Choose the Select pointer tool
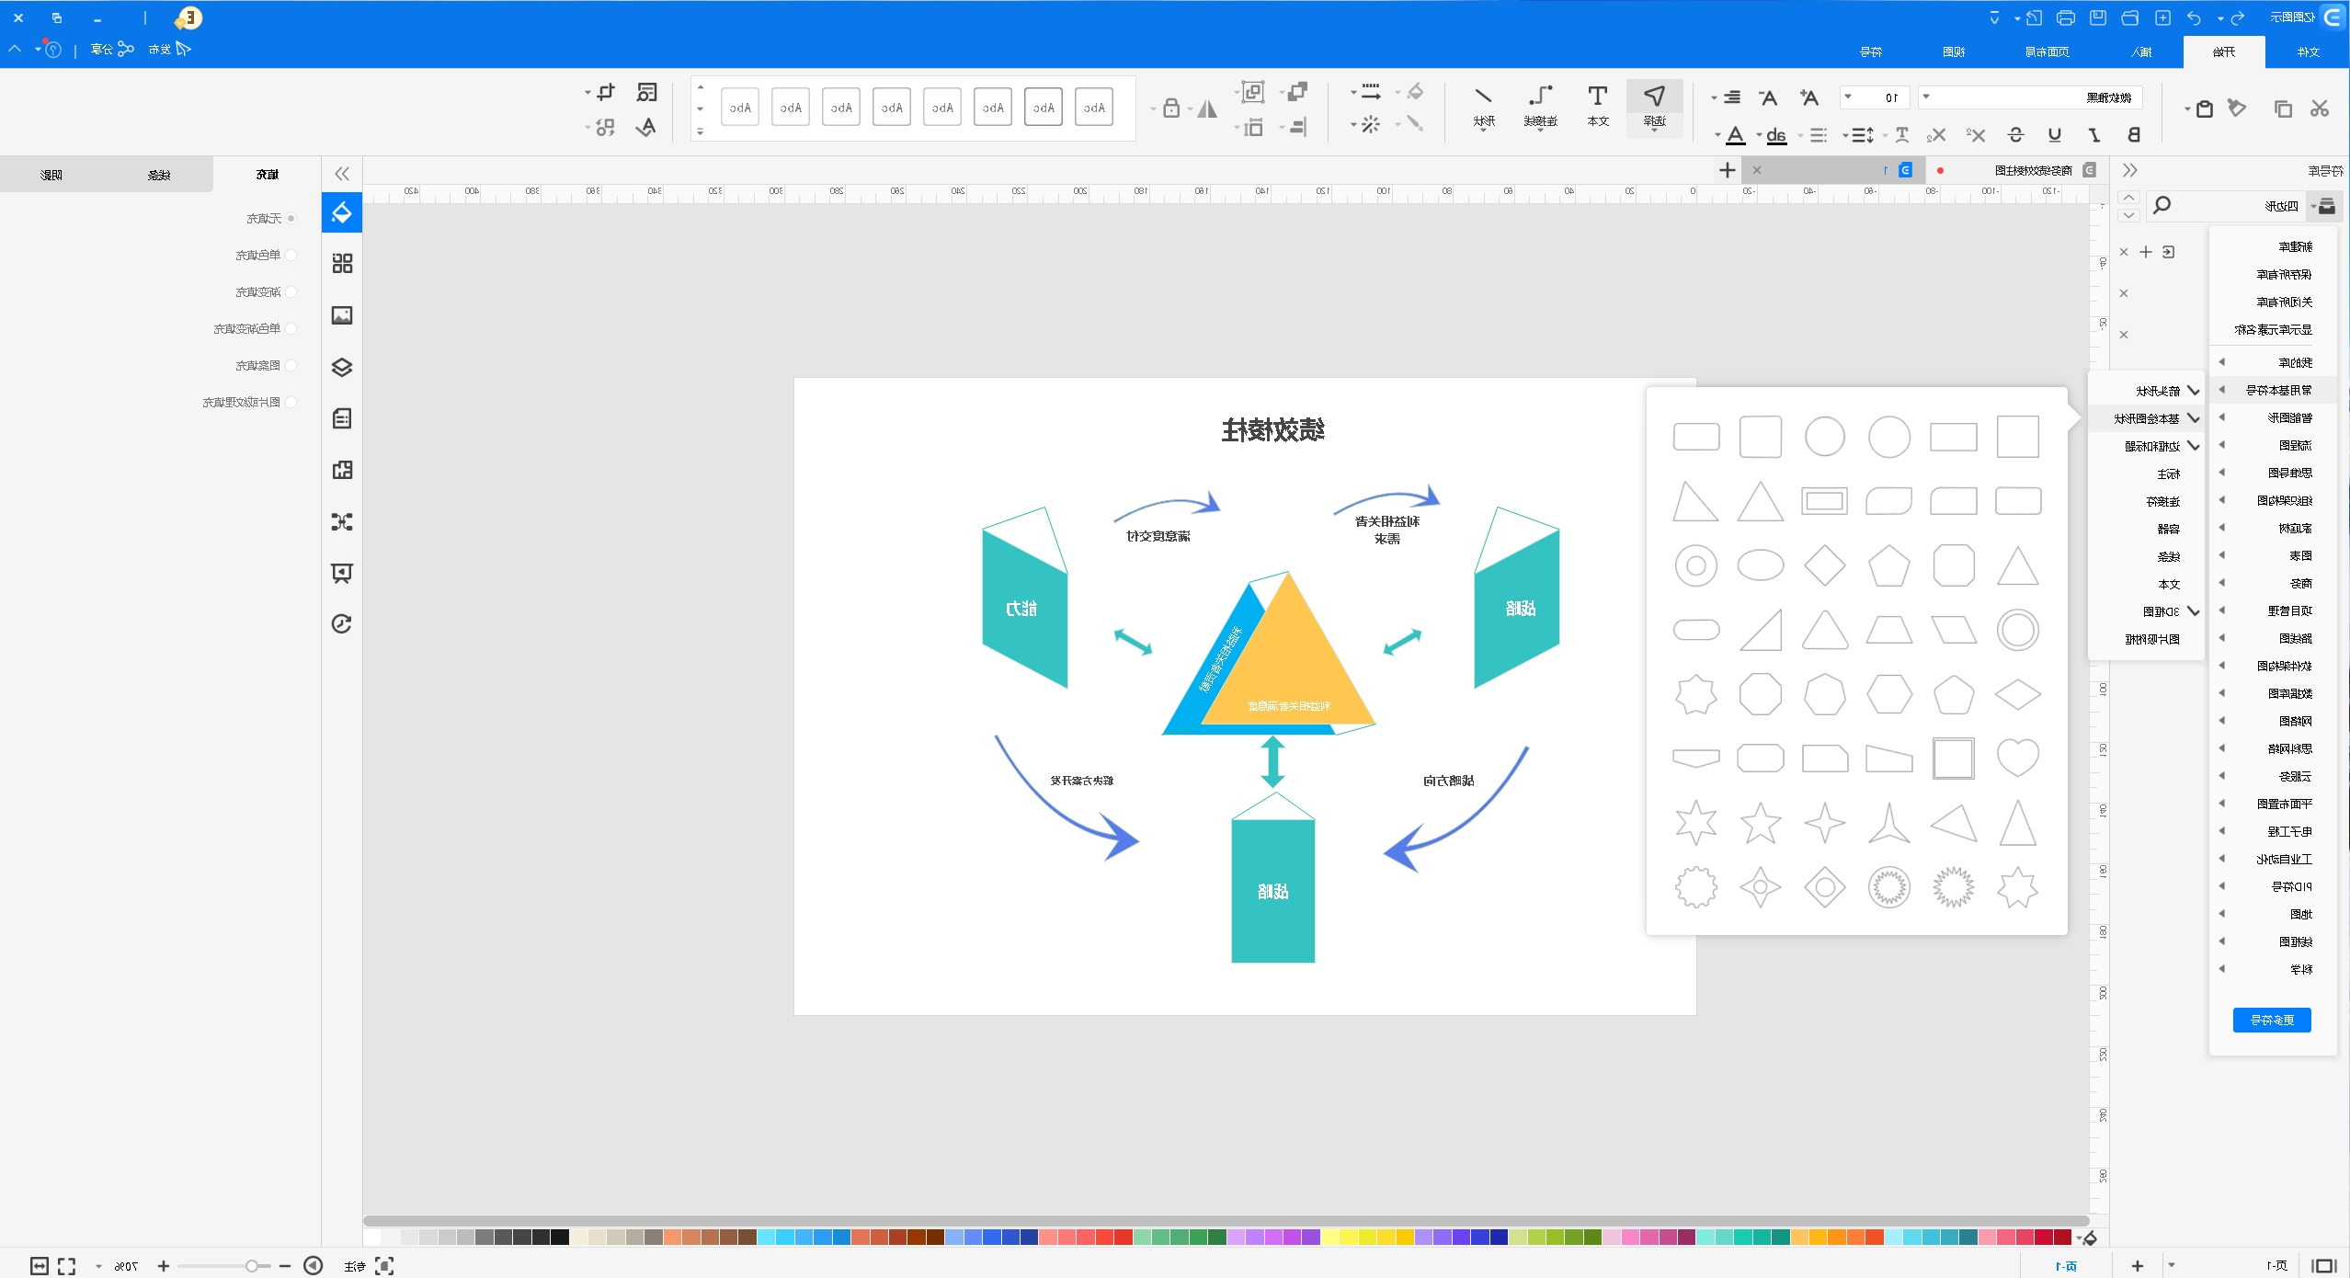 tap(1654, 107)
